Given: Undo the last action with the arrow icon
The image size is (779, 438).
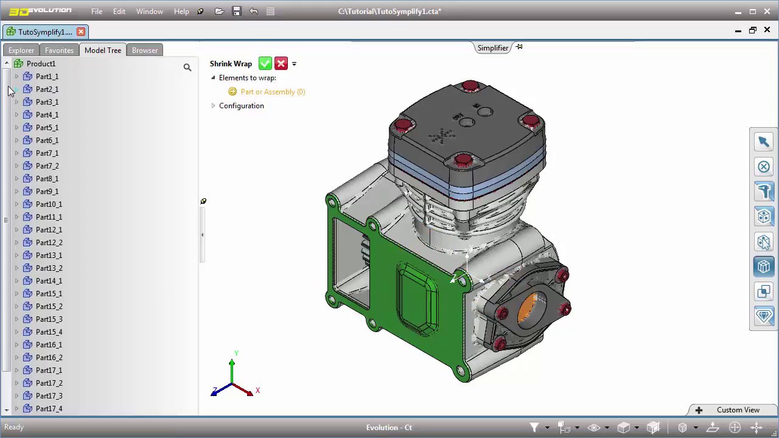Looking at the screenshot, I should tap(254, 11).
